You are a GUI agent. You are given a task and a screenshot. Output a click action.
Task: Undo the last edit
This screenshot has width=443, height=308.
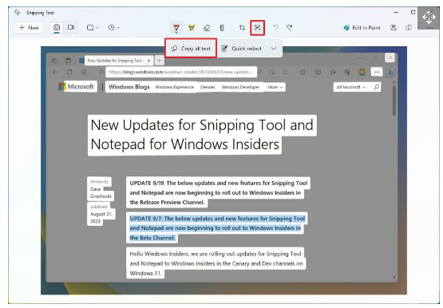point(275,28)
